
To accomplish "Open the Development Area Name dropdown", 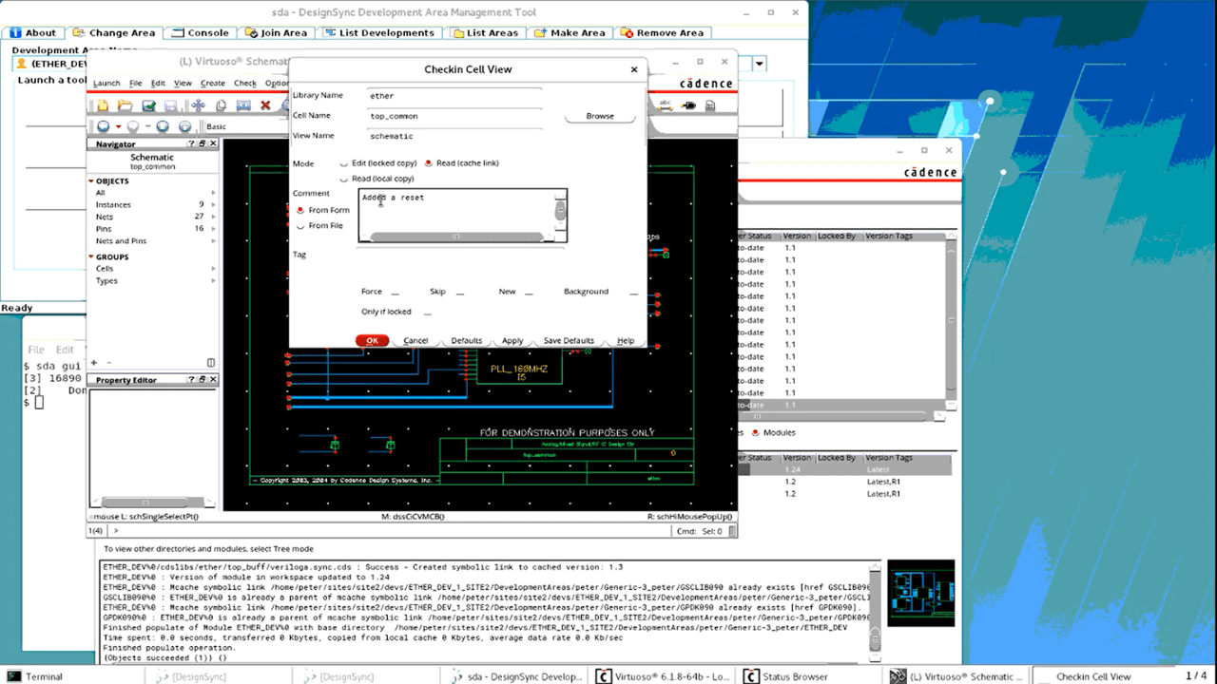I will (760, 64).
